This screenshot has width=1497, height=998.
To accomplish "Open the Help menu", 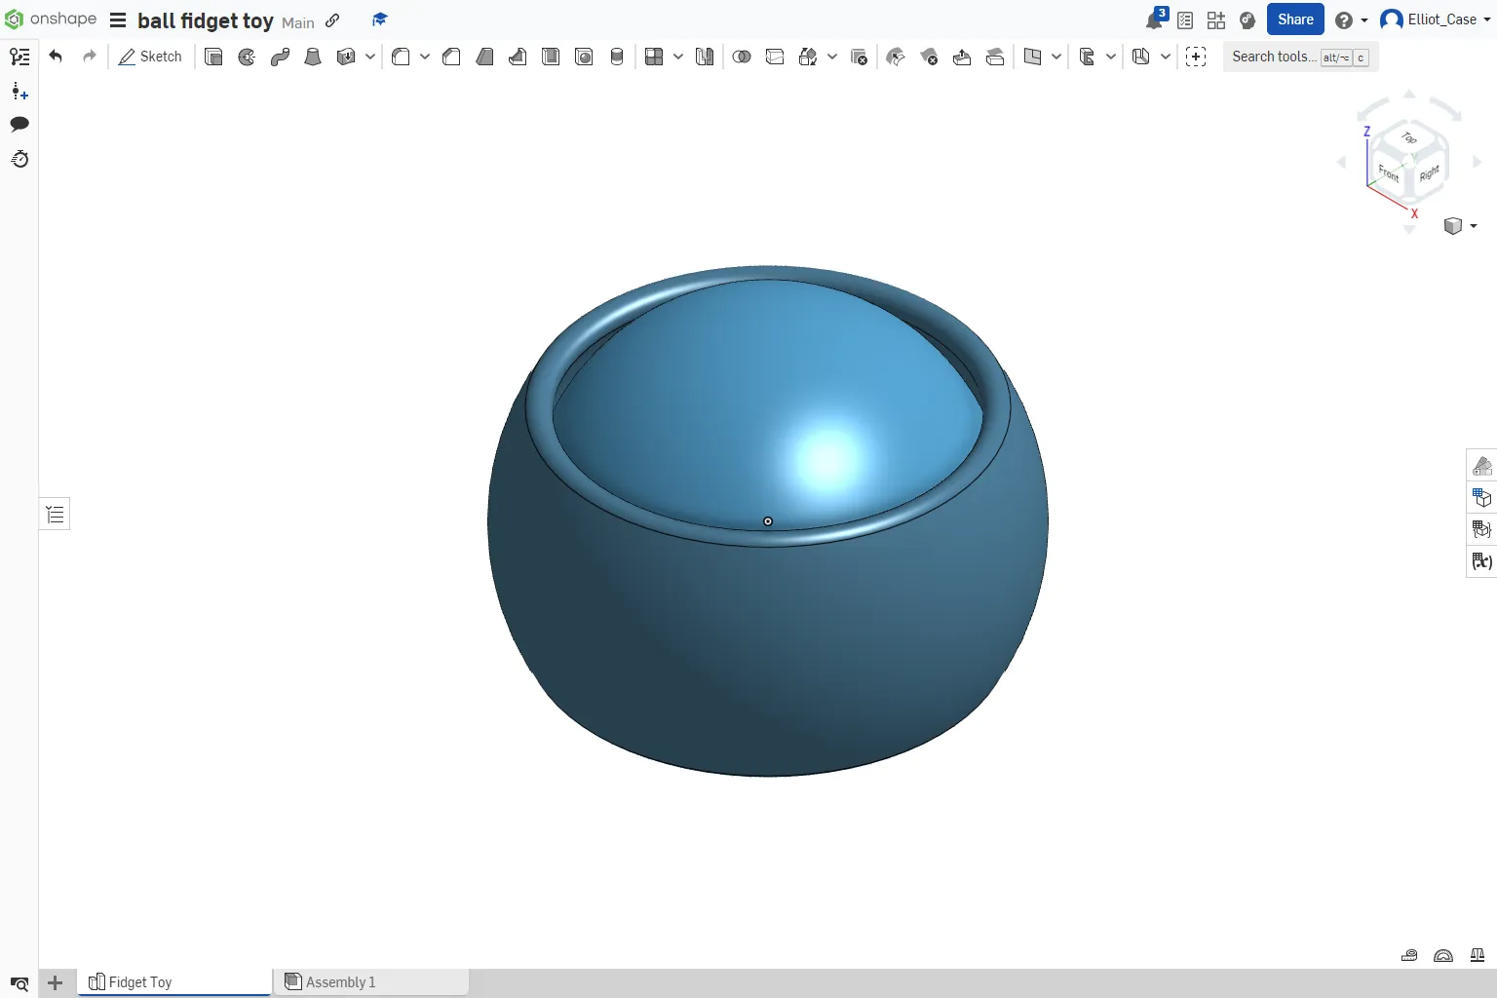I will pos(1351,19).
